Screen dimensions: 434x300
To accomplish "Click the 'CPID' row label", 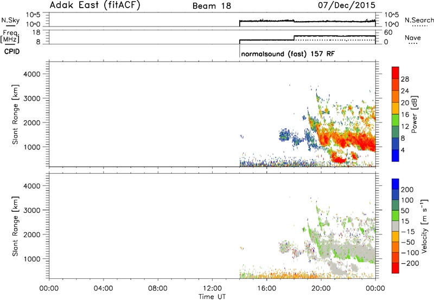I will click(12, 51).
